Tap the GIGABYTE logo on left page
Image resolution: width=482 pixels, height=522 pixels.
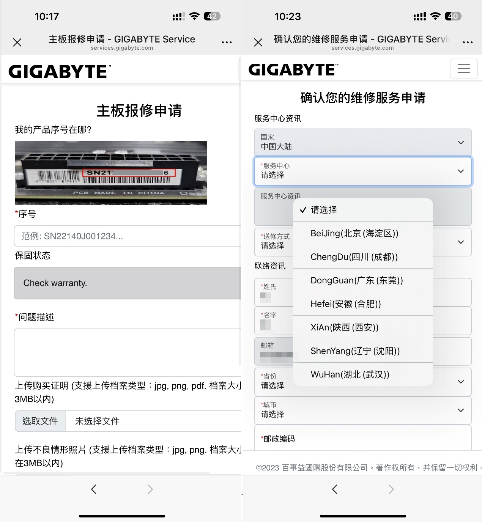click(x=60, y=72)
